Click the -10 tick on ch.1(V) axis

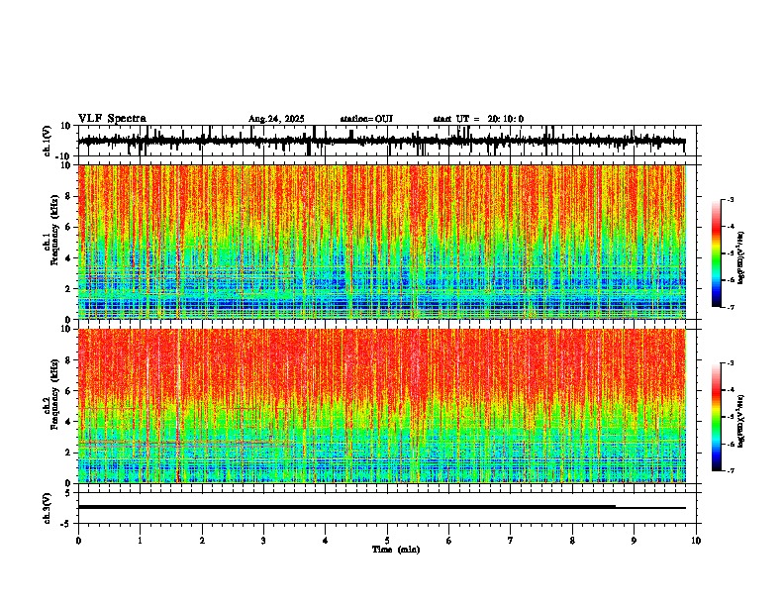(64, 156)
